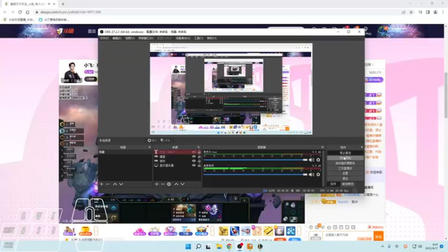Screen dimensions: 448x252
Task: Bookmark this page with the star icon
Action: (x=411, y=12)
